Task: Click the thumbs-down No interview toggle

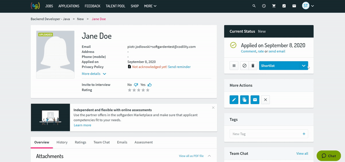Action: point(136,85)
